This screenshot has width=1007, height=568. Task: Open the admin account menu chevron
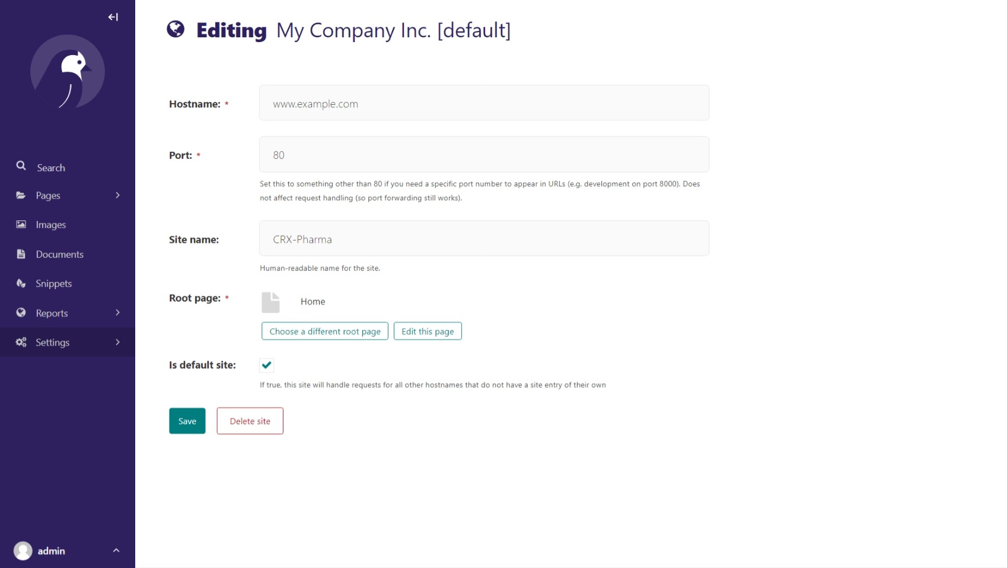(116, 551)
